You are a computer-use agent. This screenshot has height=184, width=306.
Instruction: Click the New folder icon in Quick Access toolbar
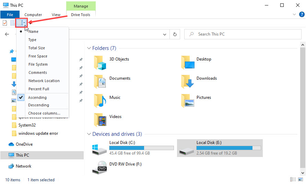click(12, 23)
